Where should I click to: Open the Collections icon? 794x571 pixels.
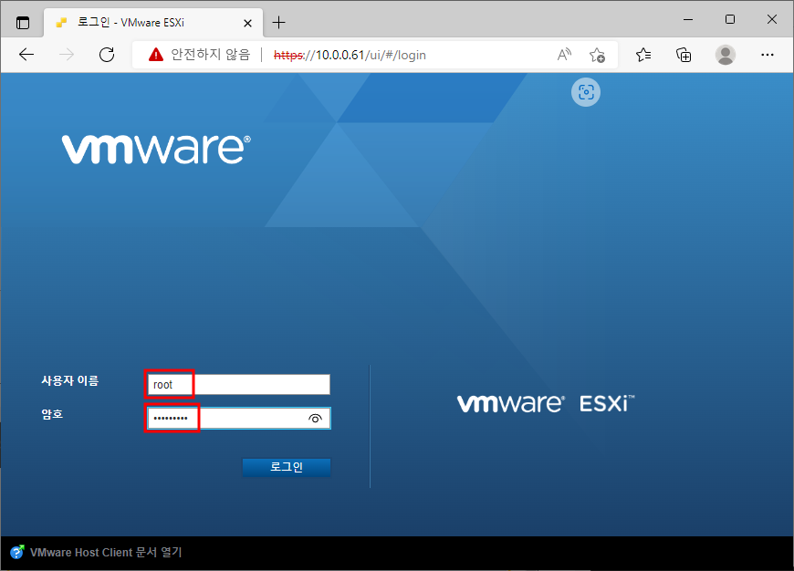click(x=684, y=55)
